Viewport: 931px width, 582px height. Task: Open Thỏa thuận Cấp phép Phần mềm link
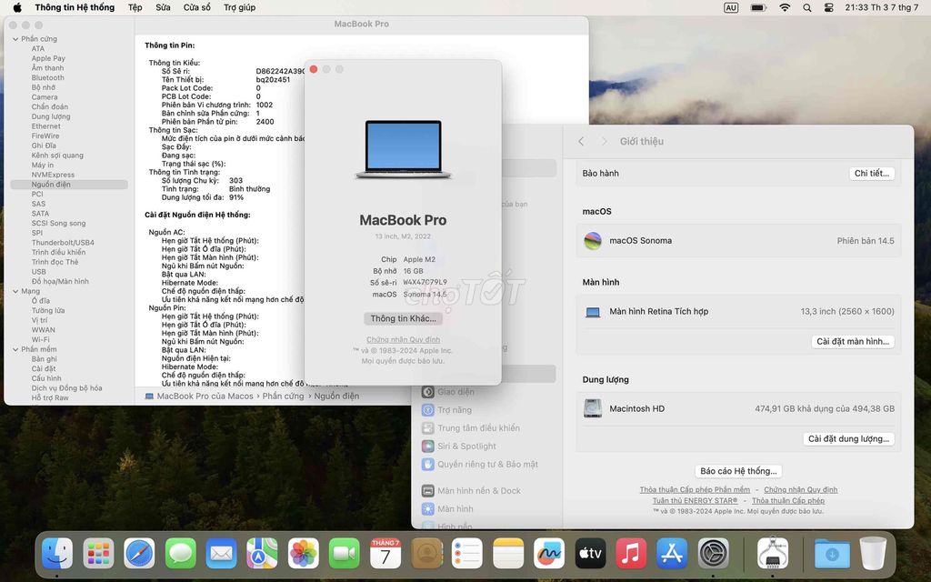694,490
